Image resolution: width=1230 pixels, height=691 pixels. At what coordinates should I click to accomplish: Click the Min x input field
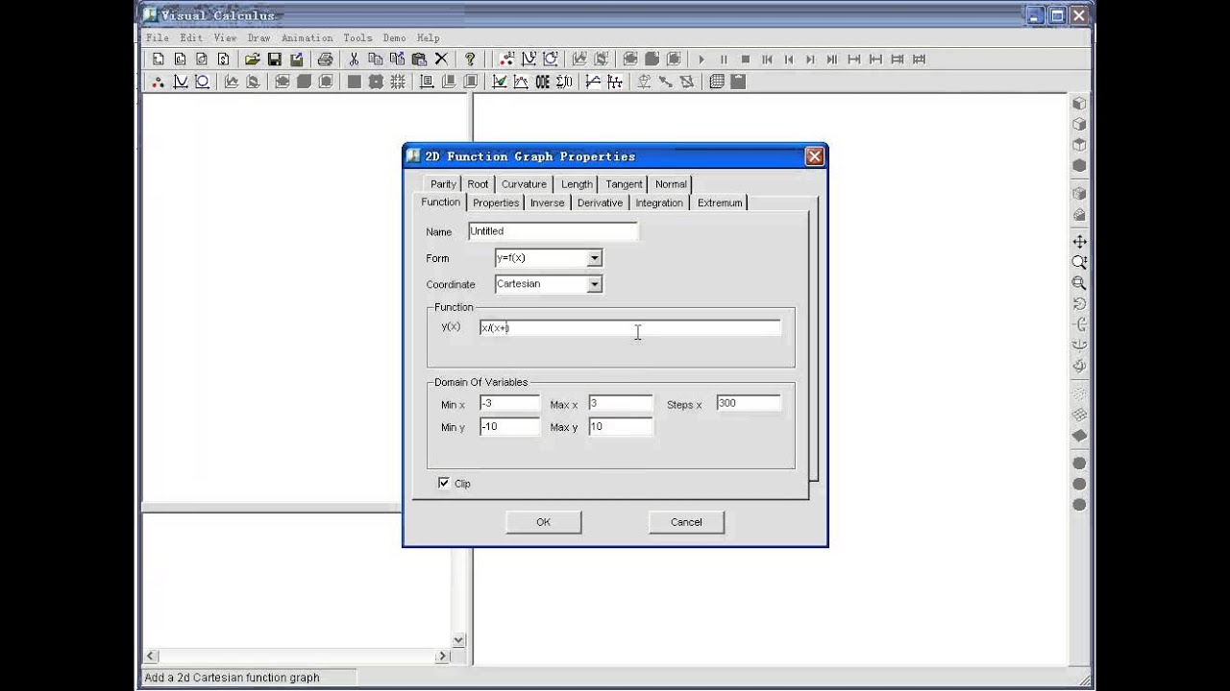tap(509, 404)
